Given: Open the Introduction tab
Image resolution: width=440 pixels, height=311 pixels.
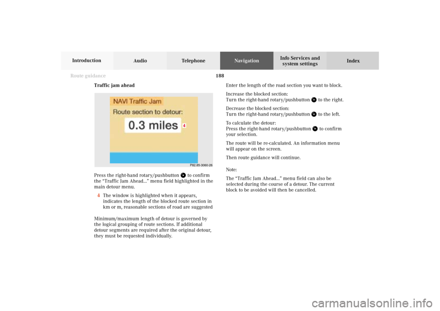Looking at the screenshot, I should click(x=87, y=61).
